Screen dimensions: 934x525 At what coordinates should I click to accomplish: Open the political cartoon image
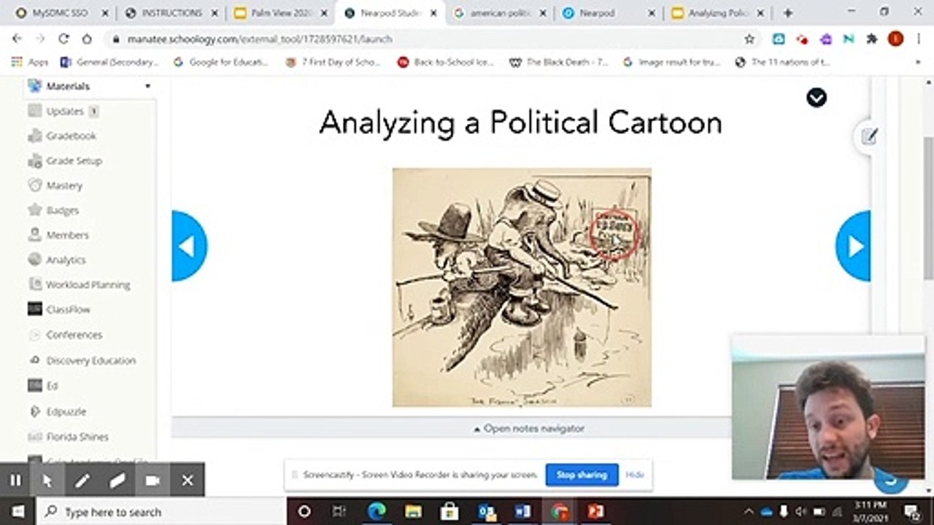tap(522, 287)
